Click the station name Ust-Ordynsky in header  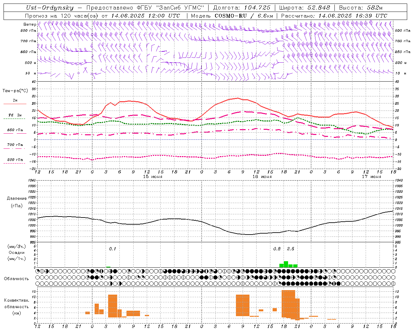pyautogui.click(x=50, y=8)
